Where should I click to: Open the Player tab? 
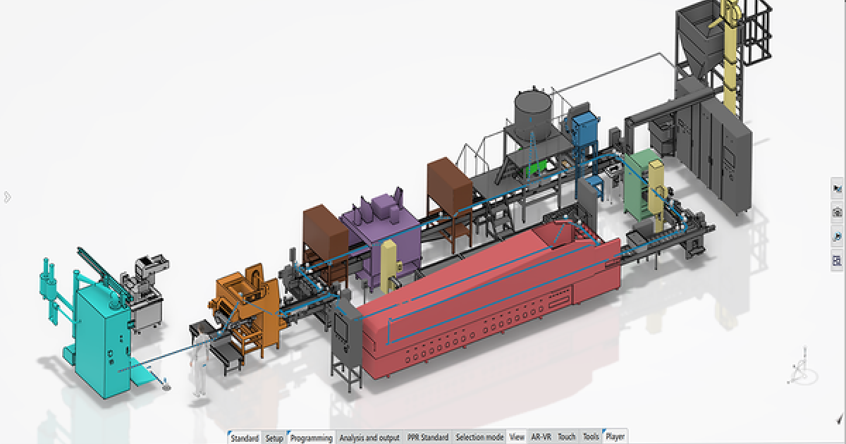click(x=614, y=437)
